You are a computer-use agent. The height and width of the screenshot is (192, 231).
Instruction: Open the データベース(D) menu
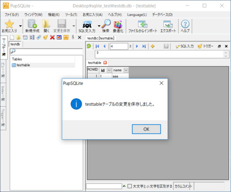coord(162,15)
